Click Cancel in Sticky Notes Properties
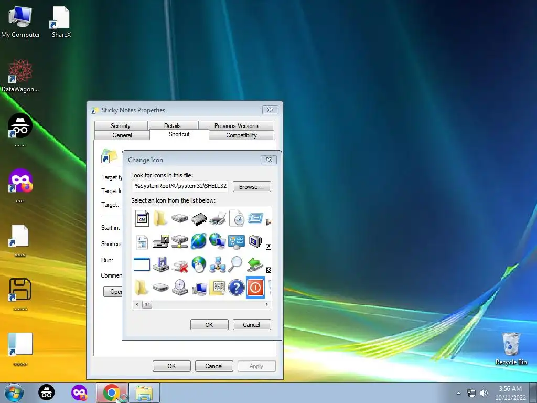This screenshot has height=403, width=537. [214, 366]
